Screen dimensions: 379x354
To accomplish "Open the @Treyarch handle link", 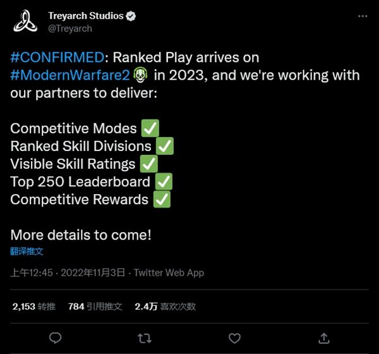I will pos(70,28).
